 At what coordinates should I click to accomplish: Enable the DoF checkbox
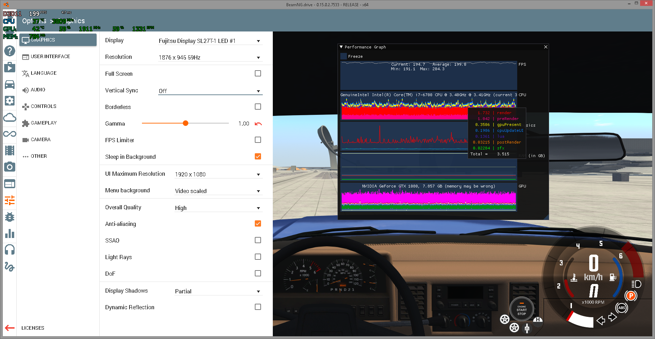[x=258, y=273]
